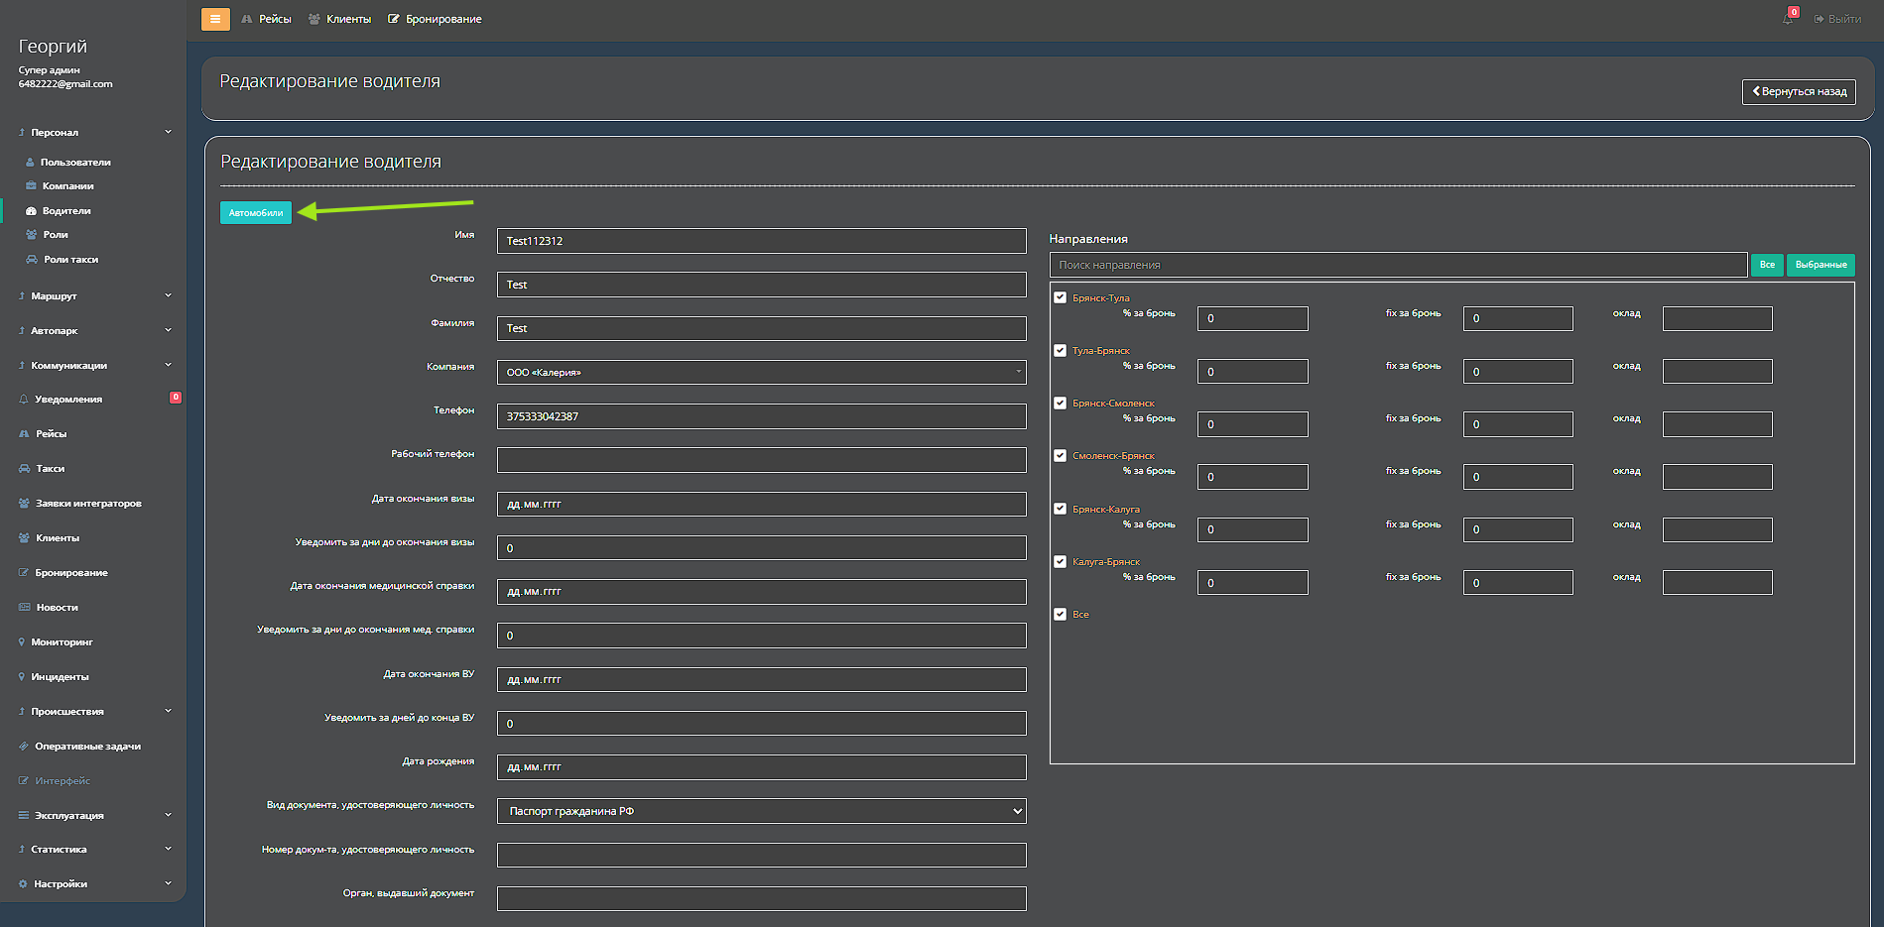
Task: Click the News icon in sidebar
Action: (24, 608)
